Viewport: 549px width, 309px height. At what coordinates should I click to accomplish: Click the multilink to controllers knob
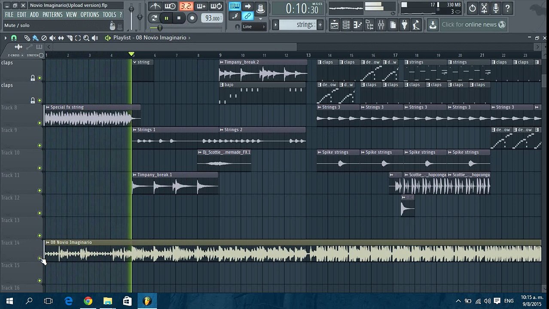(x=260, y=8)
